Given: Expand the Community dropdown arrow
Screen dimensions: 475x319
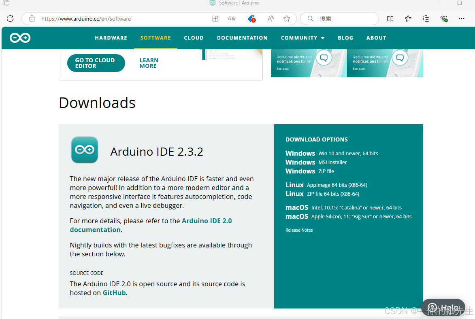Looking at the screenshot, I should click(x=323, y=38).
